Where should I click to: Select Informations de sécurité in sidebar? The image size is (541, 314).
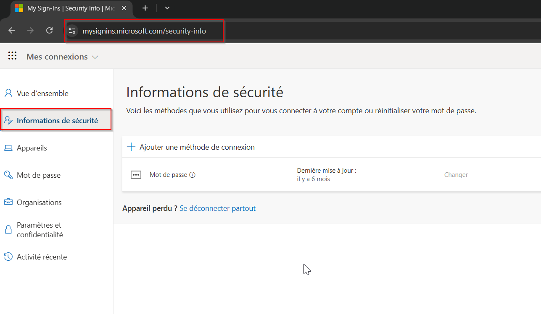pyautogui.click(x=57, y=121)
